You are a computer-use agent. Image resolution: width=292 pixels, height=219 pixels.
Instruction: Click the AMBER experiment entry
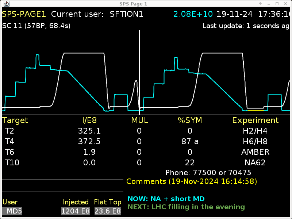pos(255,152)
